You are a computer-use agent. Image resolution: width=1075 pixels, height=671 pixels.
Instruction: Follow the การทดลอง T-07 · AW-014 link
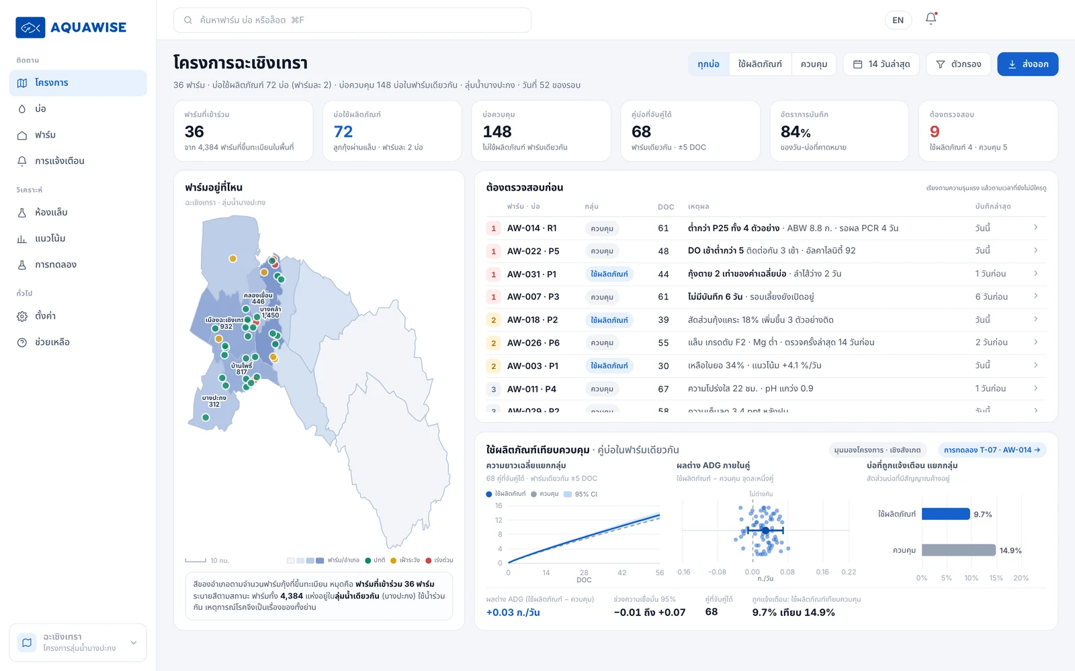(992, 450)
